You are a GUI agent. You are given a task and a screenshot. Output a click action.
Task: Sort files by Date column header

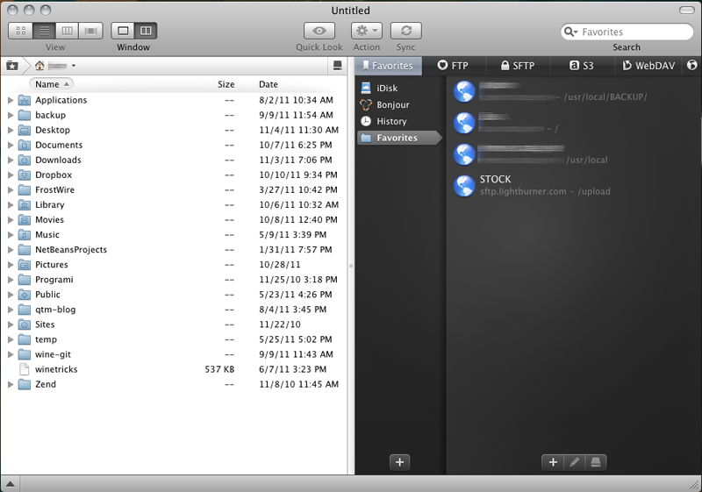269,84
